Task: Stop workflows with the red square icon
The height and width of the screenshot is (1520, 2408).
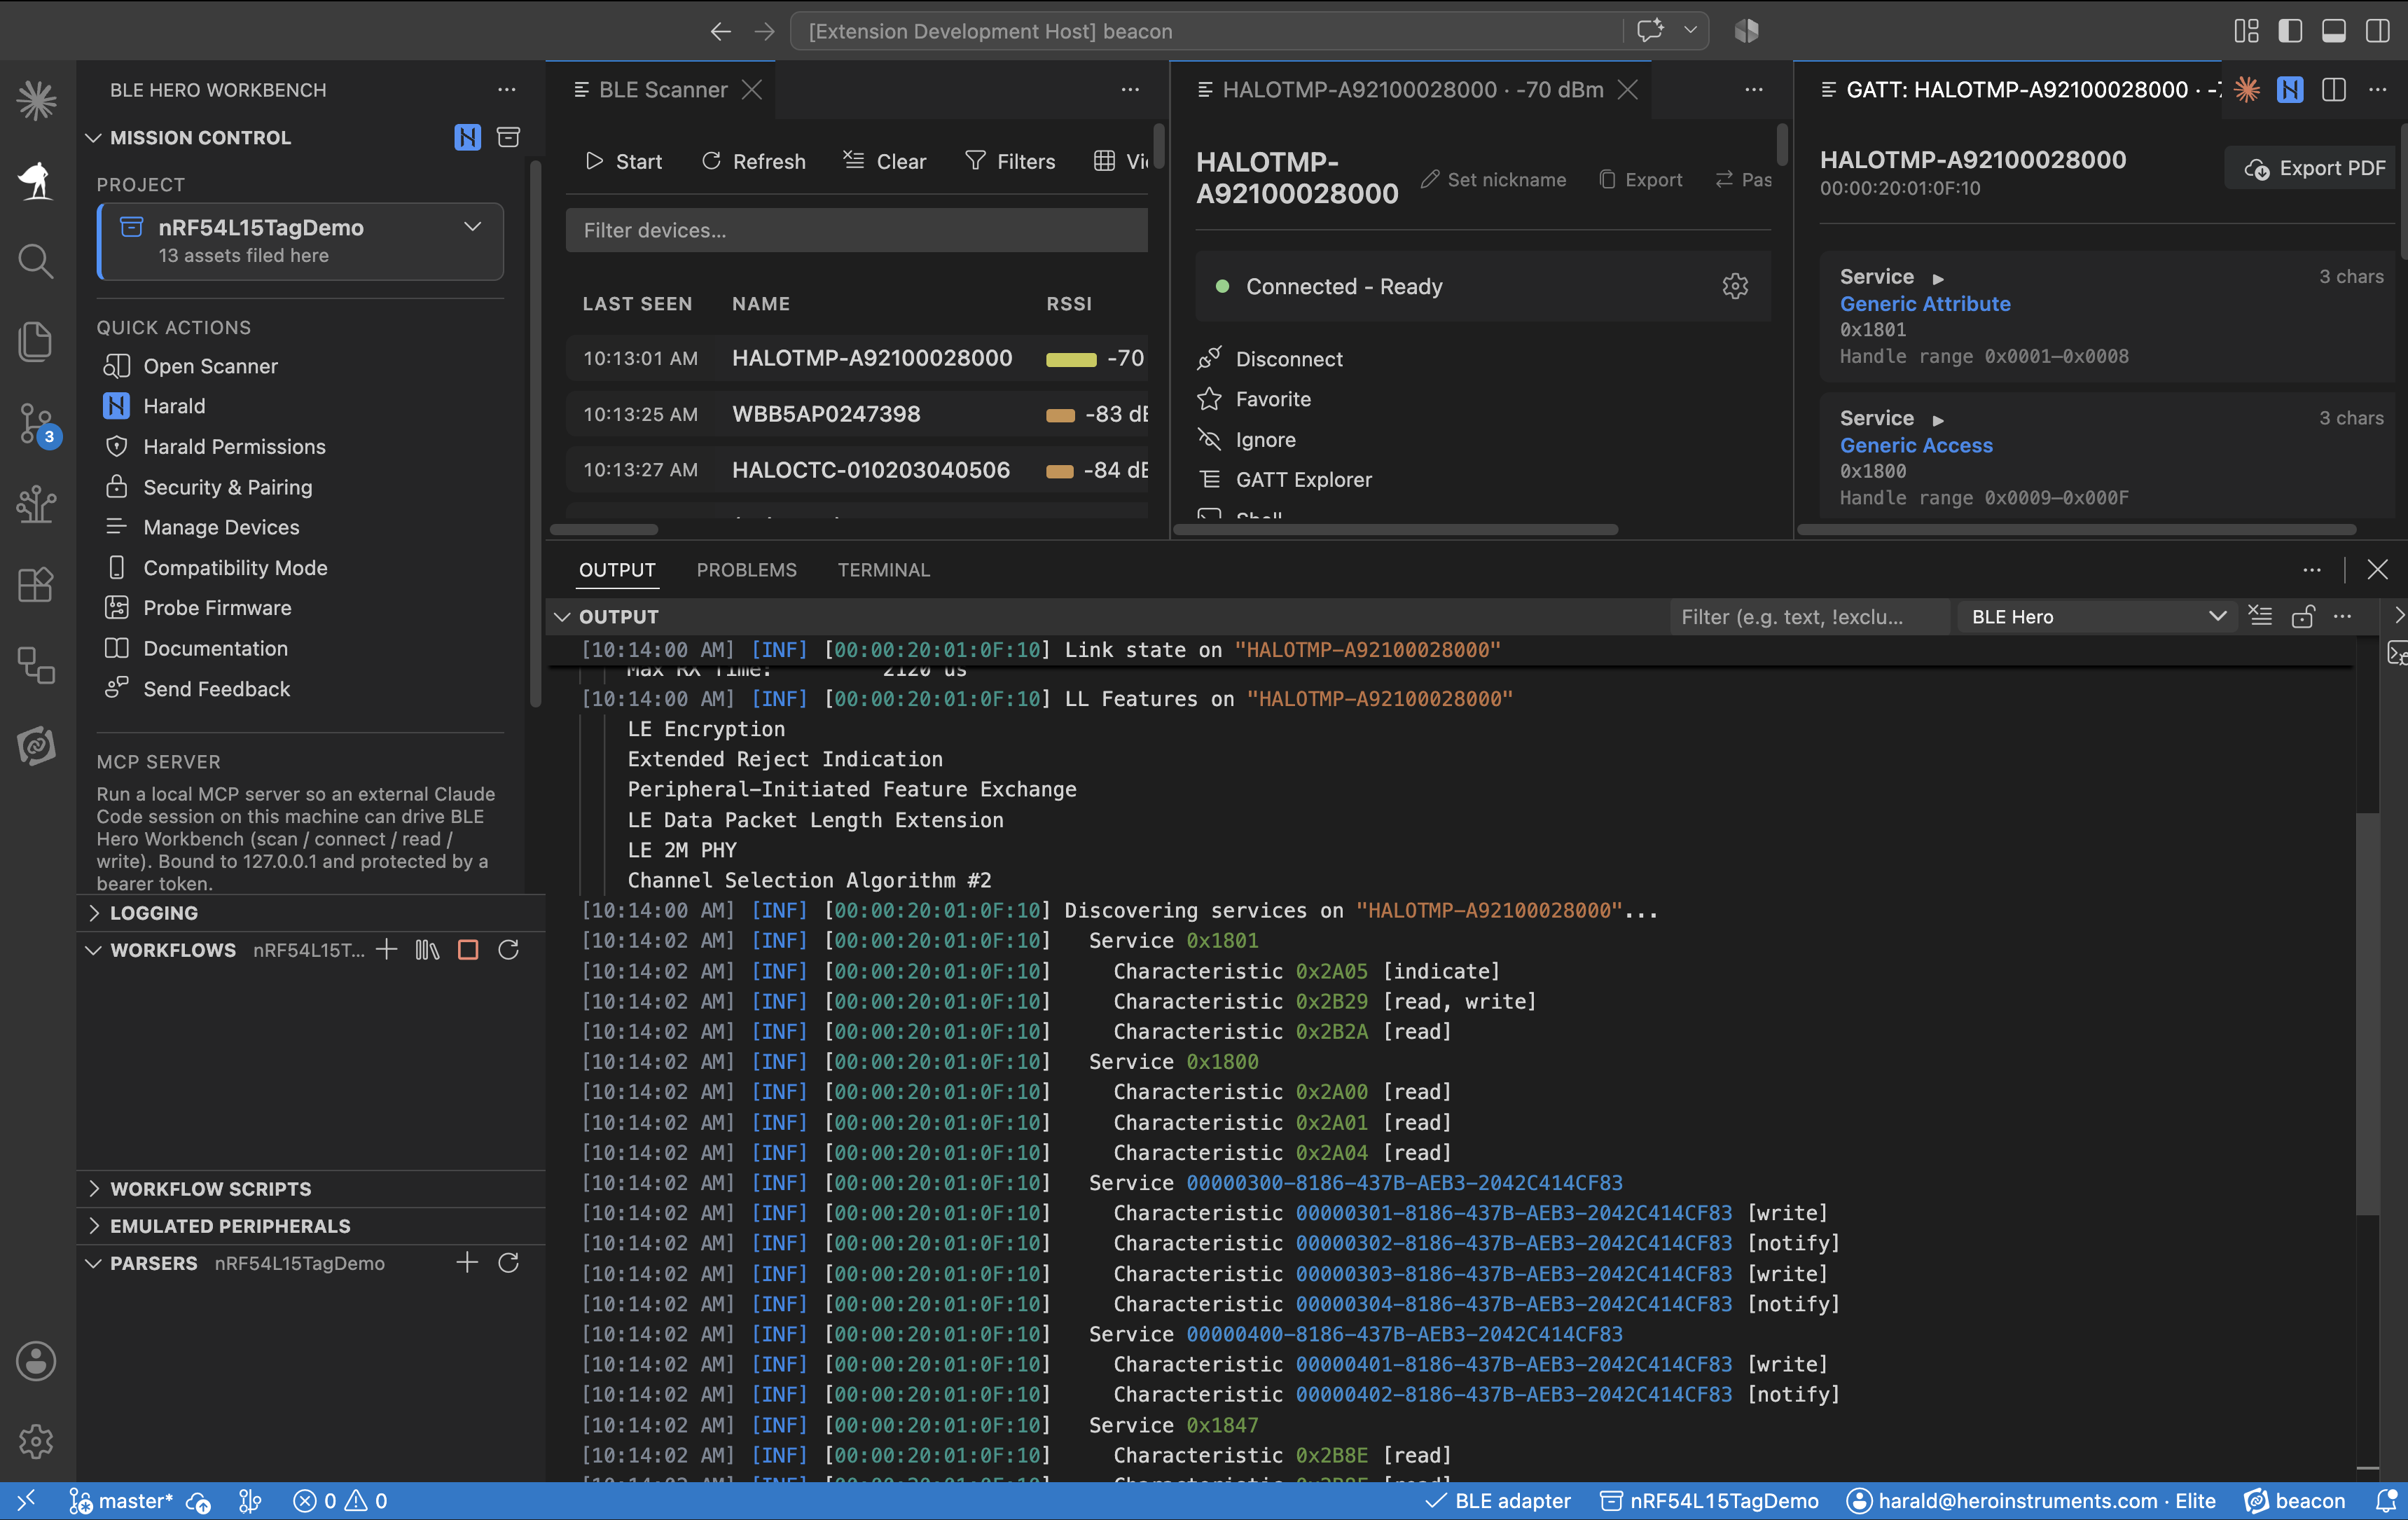Action: pyautogui.click(x=468, y=950)
